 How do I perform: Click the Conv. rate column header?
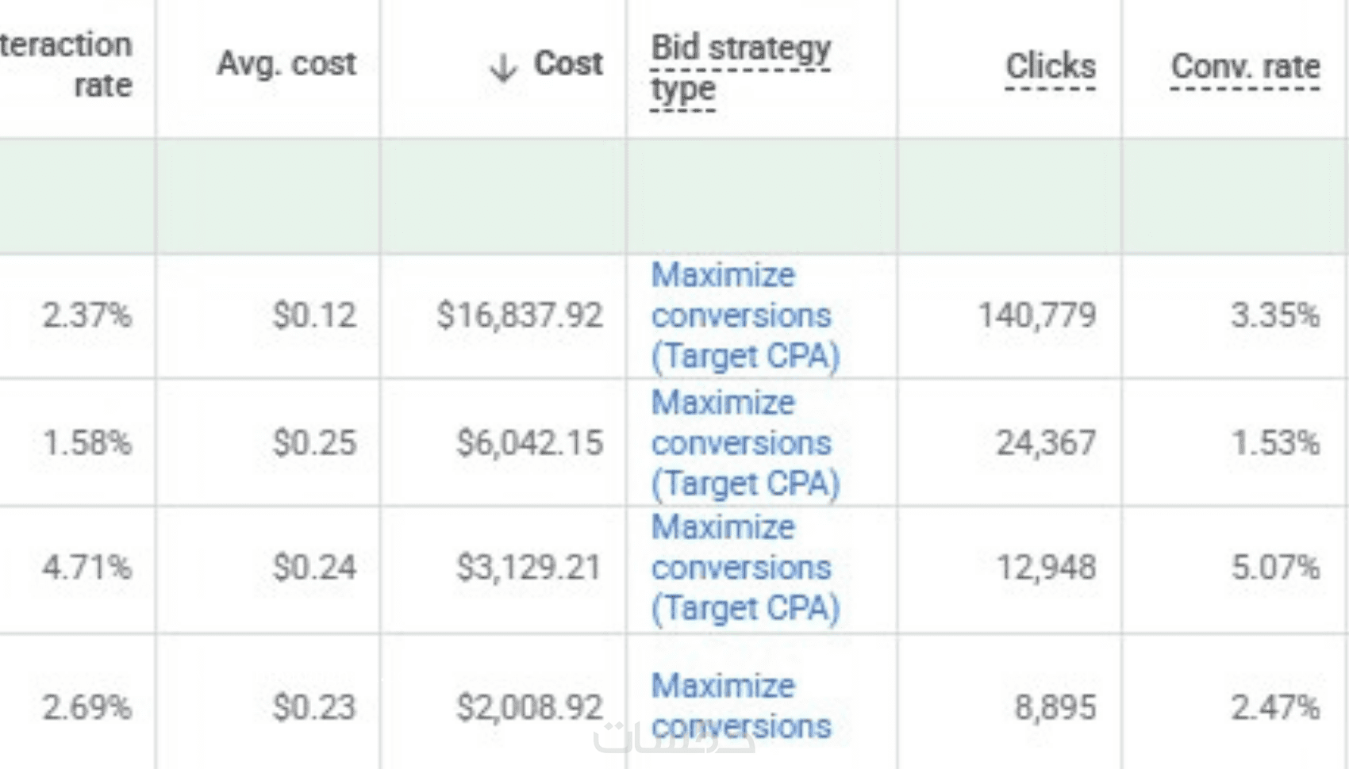pyautogui.click(x=1245, y=66)
